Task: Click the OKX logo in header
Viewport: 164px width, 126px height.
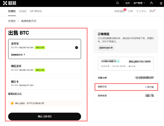Action: pos(9,3)
